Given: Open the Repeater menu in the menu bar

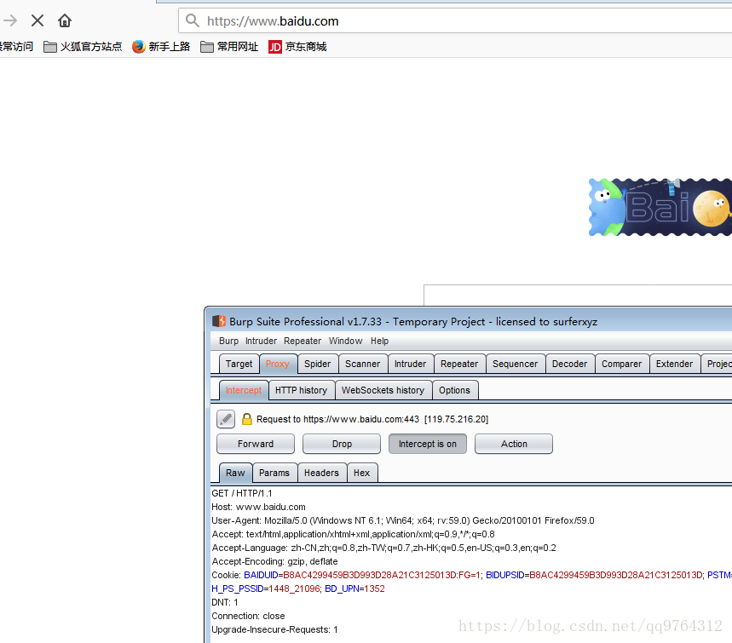Looking at the screenshot, I should click(303, 342).
